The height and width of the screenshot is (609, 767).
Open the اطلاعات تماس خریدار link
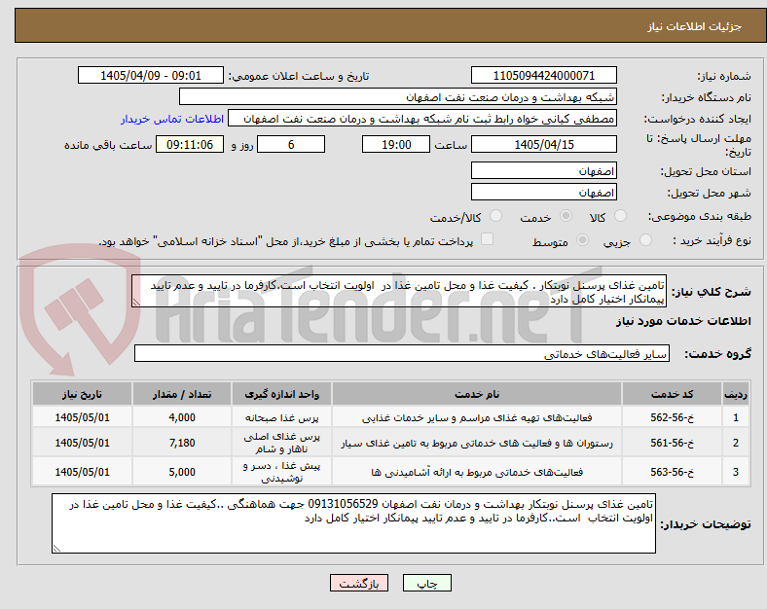pos(172,119)
